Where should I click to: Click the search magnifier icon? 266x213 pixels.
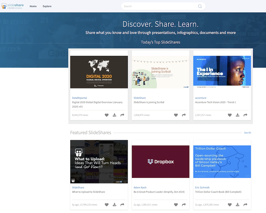[200, 6]
